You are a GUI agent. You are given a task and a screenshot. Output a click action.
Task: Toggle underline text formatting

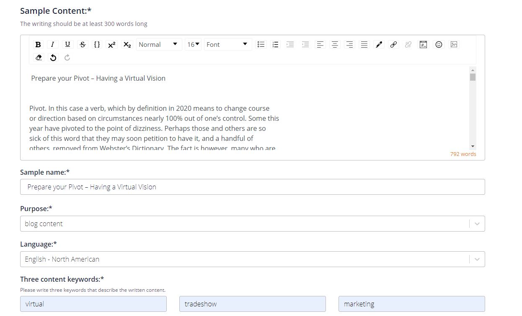67,44
